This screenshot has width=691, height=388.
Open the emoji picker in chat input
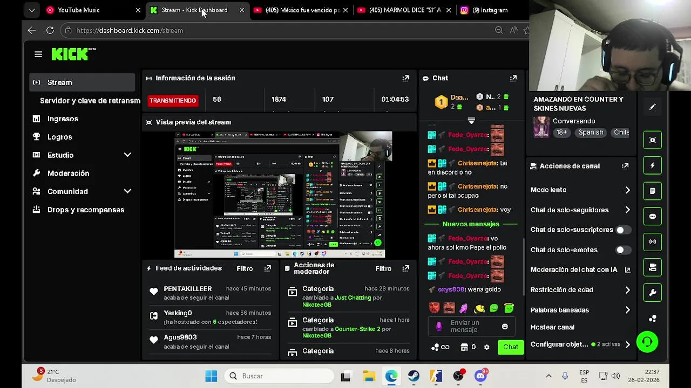[x=505, y=327]
